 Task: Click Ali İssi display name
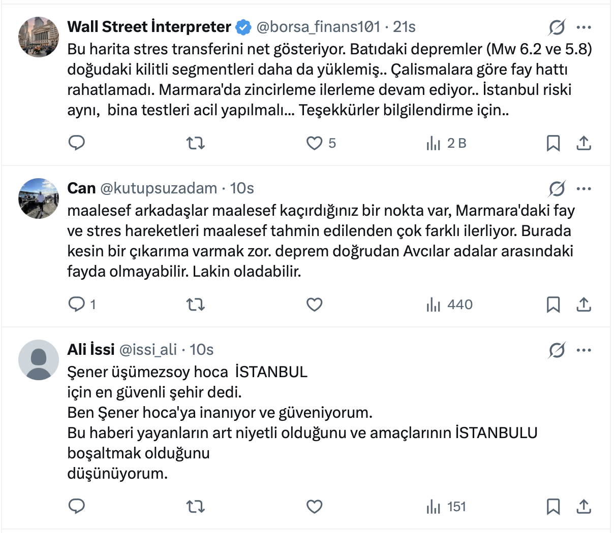91,350
